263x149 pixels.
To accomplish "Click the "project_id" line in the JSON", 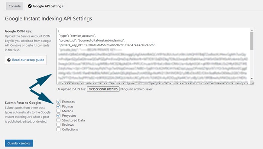I will tap(92, 40).
